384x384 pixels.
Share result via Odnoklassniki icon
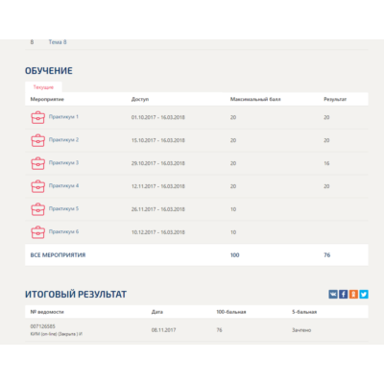[353, 294]
